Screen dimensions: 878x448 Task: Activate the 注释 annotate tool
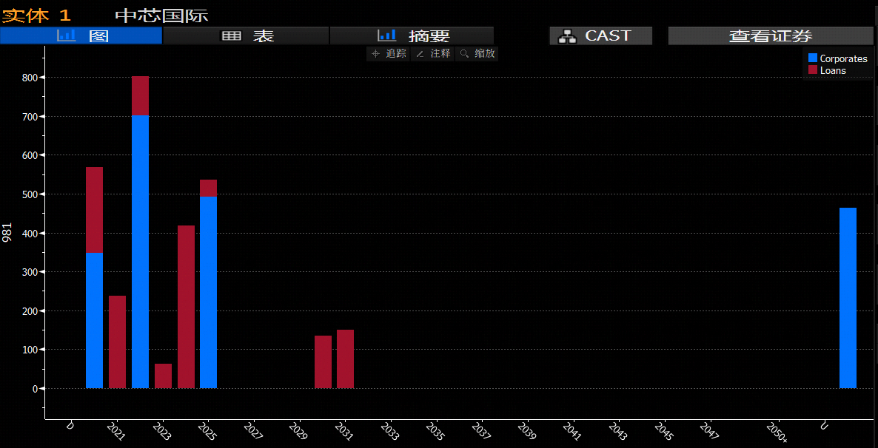[x=433, y=54]
